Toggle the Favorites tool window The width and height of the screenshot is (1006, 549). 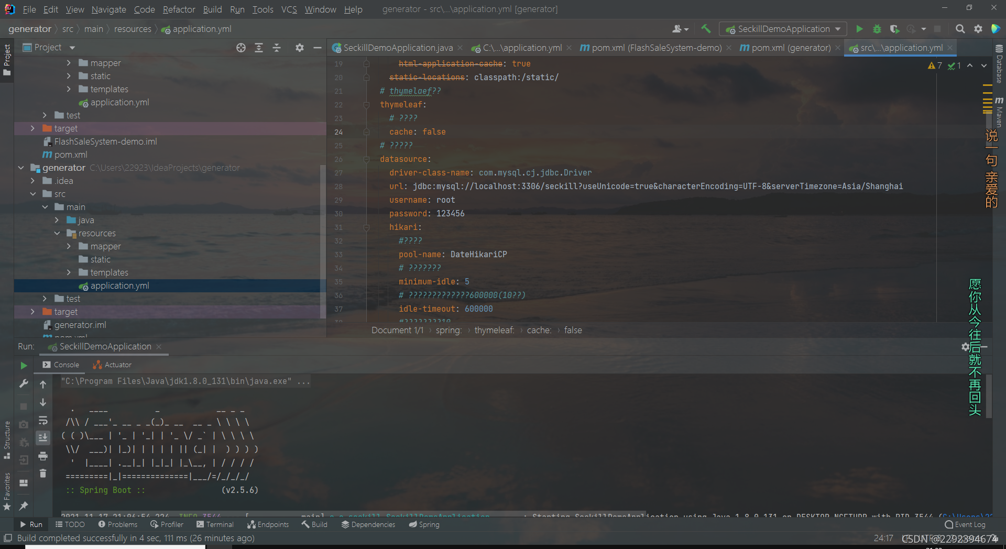[x=7, y=491]
